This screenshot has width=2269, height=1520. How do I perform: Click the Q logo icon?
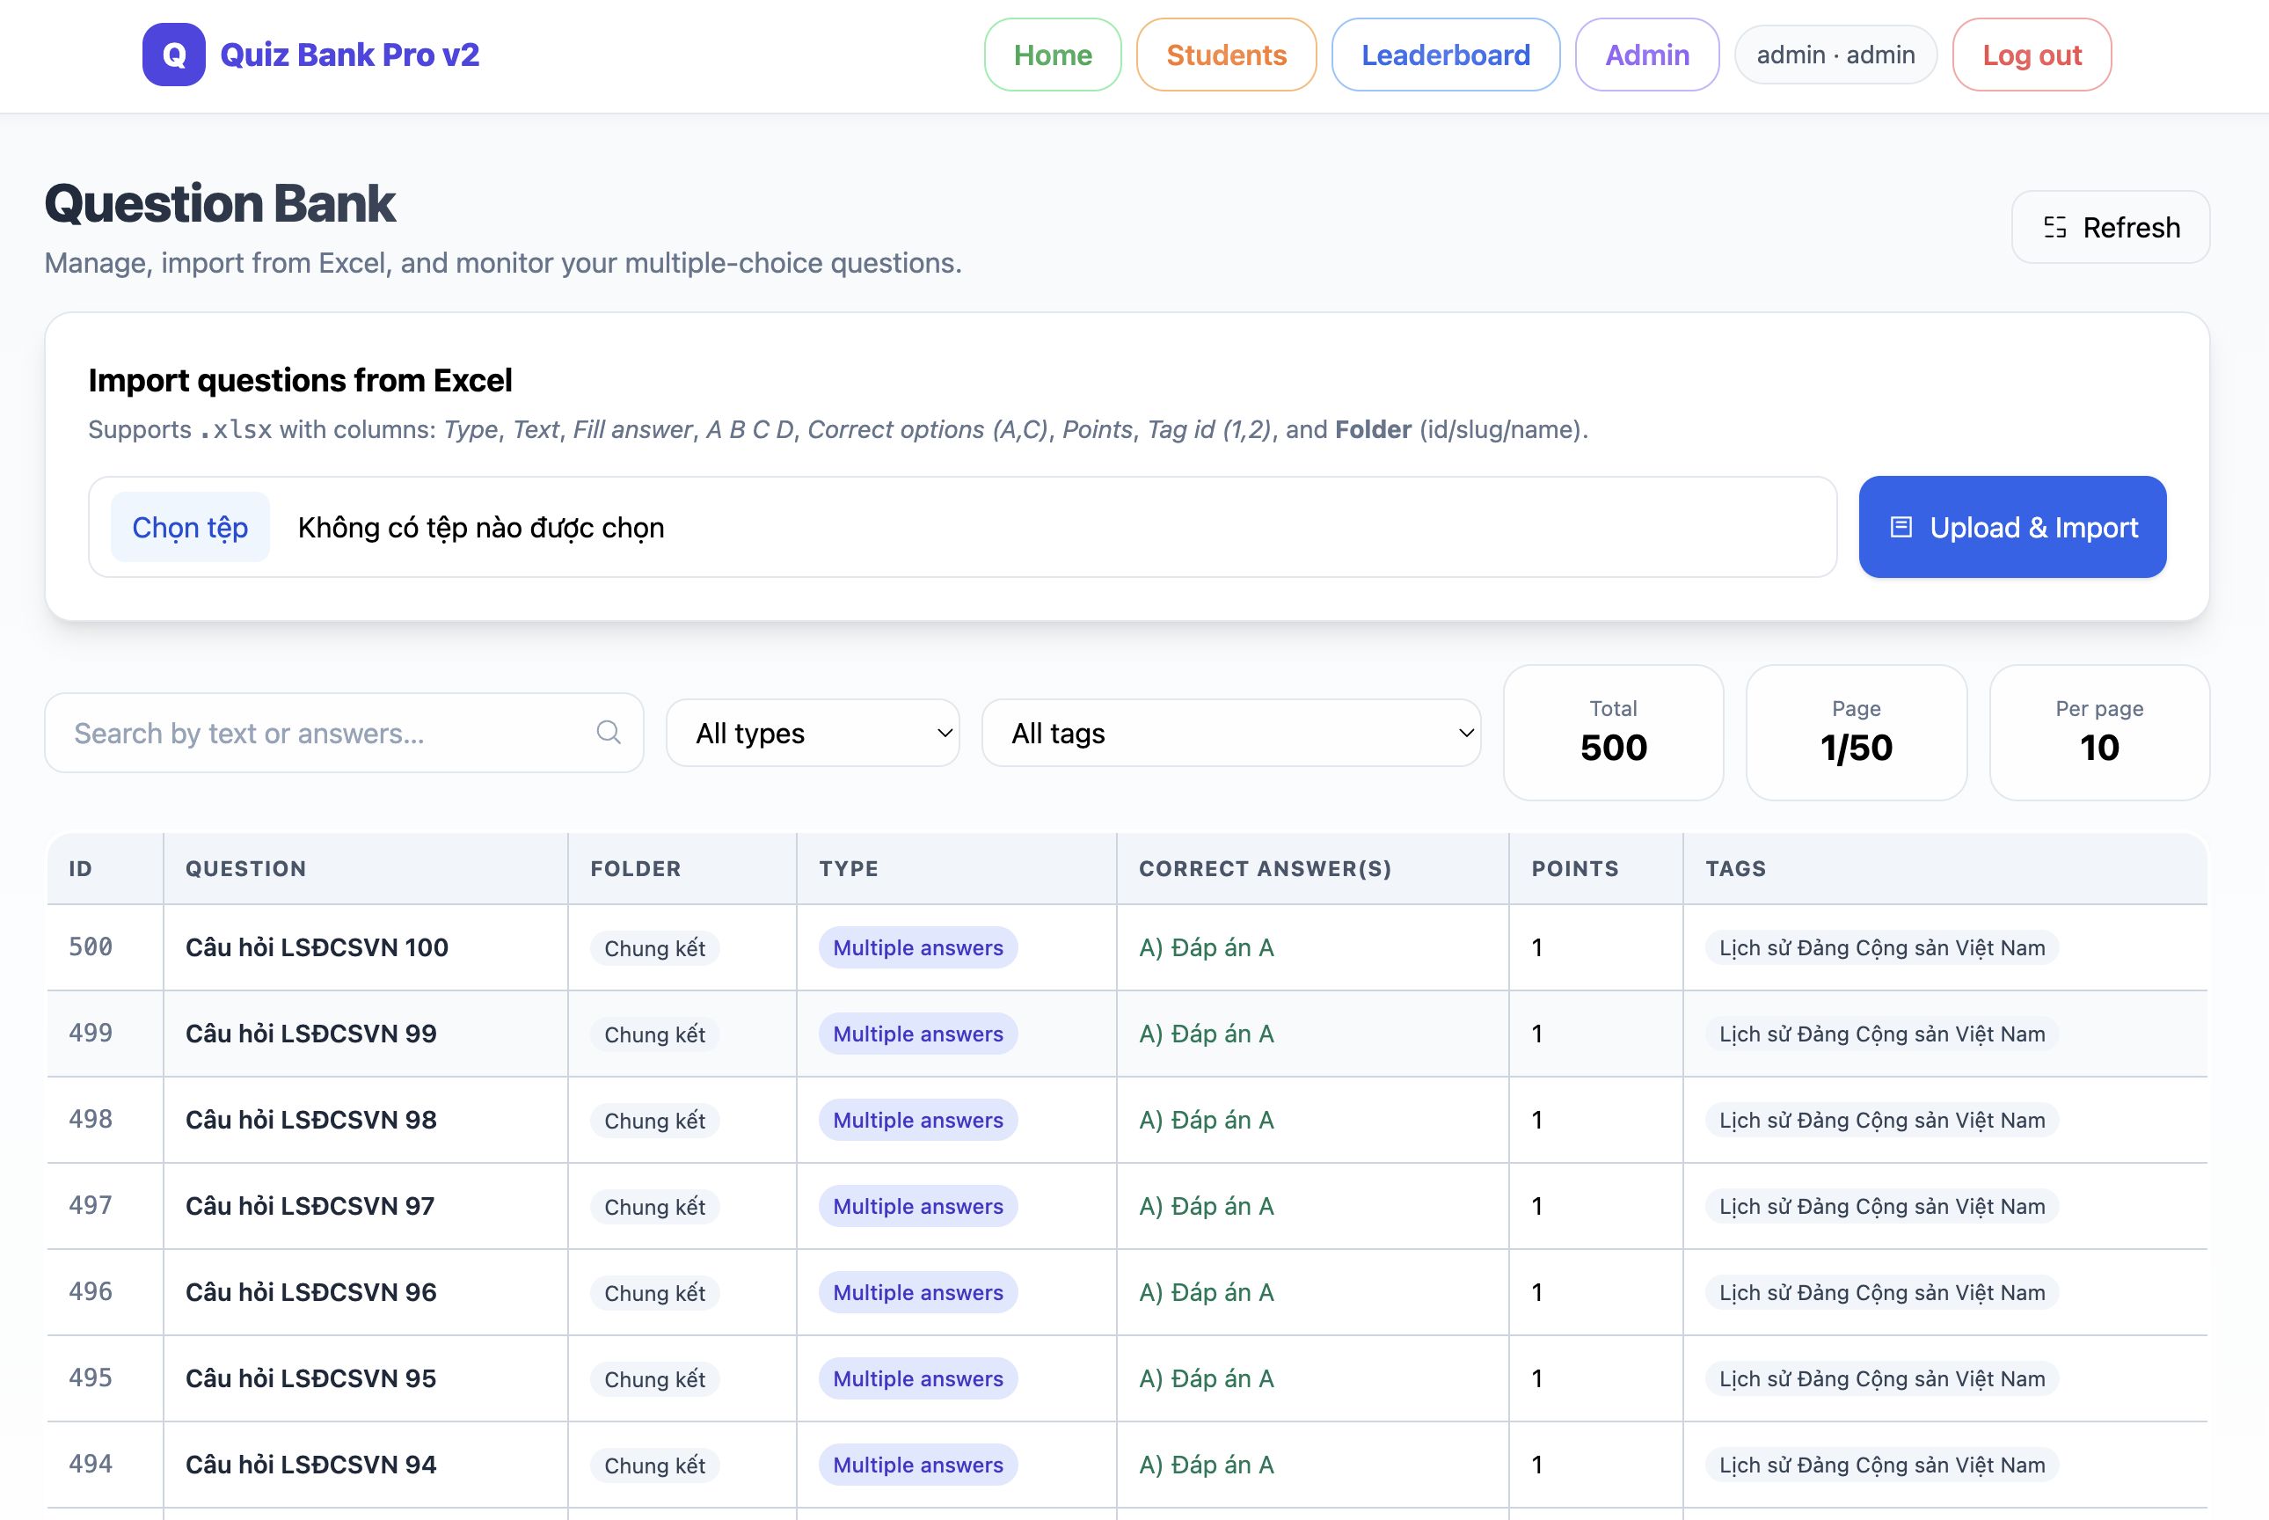(x=173, y=55)
